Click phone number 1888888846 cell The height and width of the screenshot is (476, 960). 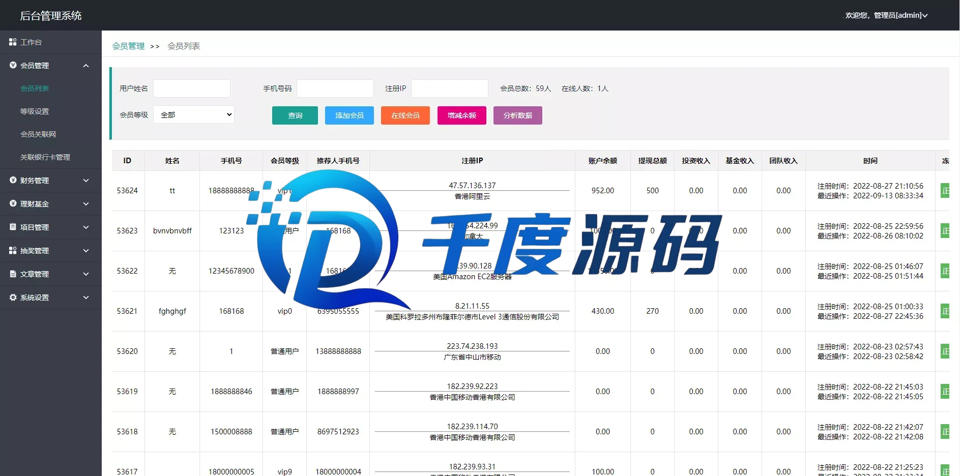click(x=231, y=392)
